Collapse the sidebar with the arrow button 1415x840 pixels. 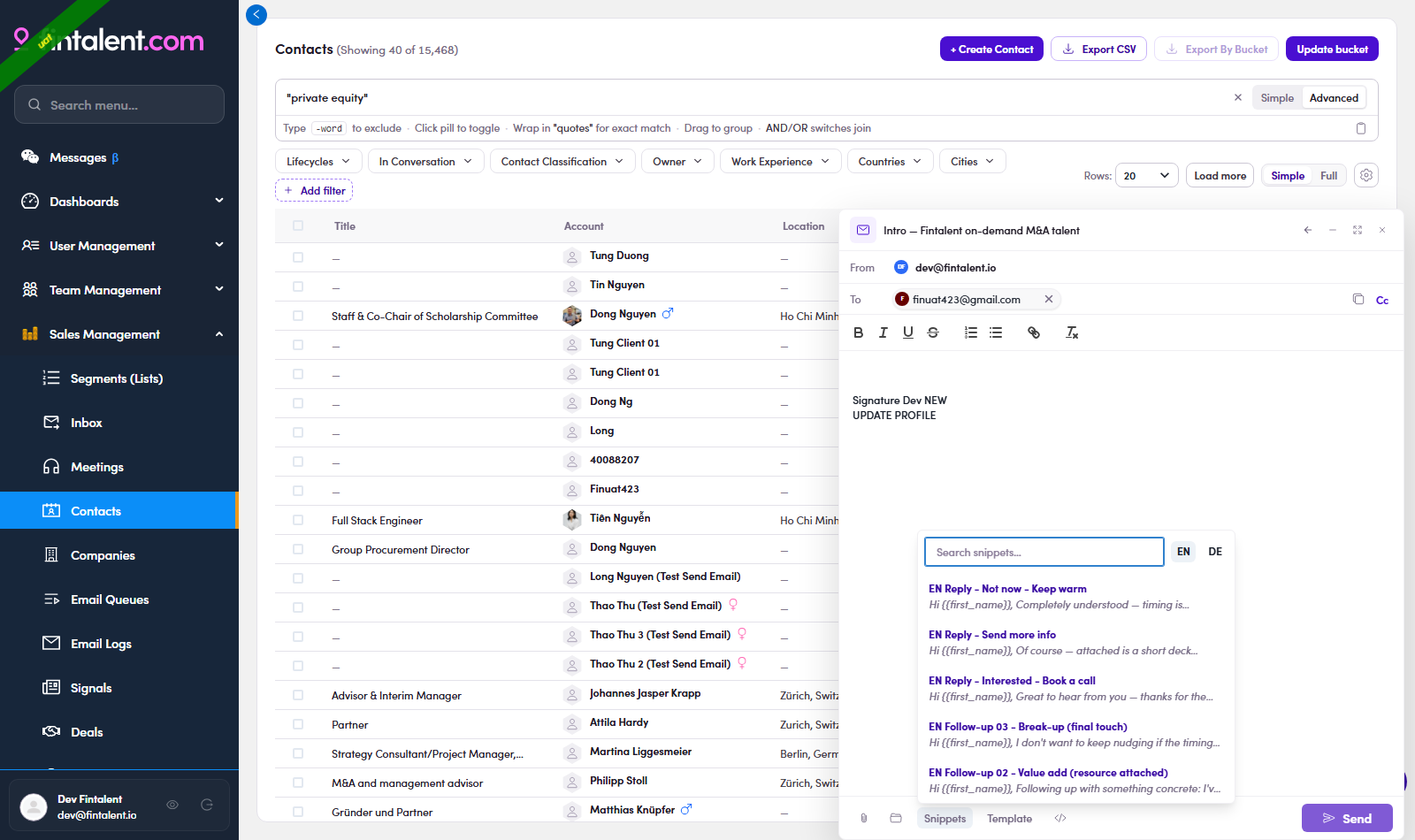coord(256,14)
